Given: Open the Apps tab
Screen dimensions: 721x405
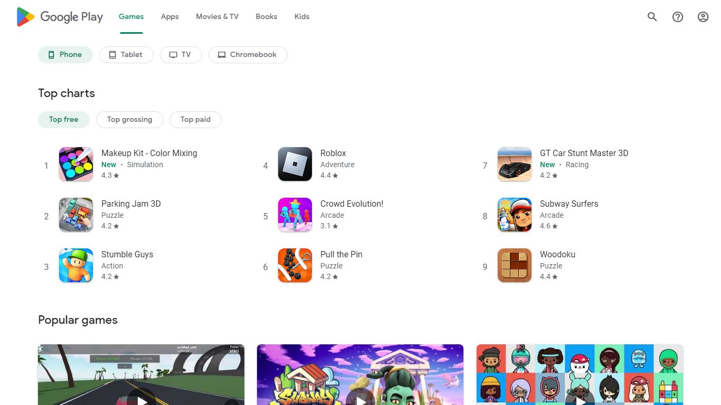Looking at the screenshot, I should click(x=170, y=17).
